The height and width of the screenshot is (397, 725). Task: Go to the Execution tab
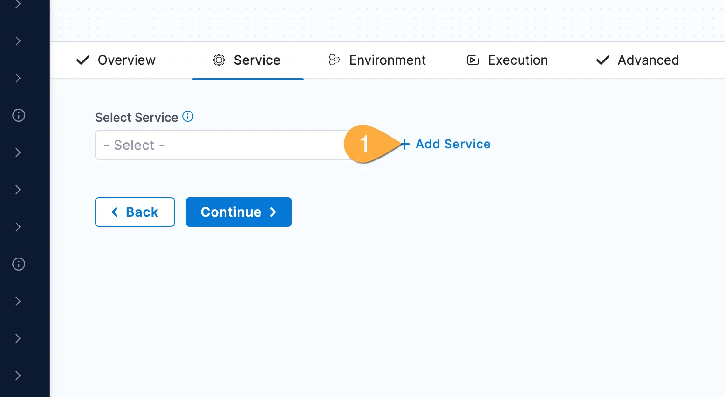point(518,60)
